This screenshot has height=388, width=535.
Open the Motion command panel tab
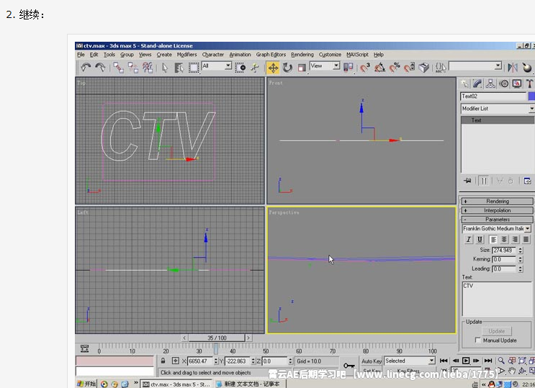503,84
